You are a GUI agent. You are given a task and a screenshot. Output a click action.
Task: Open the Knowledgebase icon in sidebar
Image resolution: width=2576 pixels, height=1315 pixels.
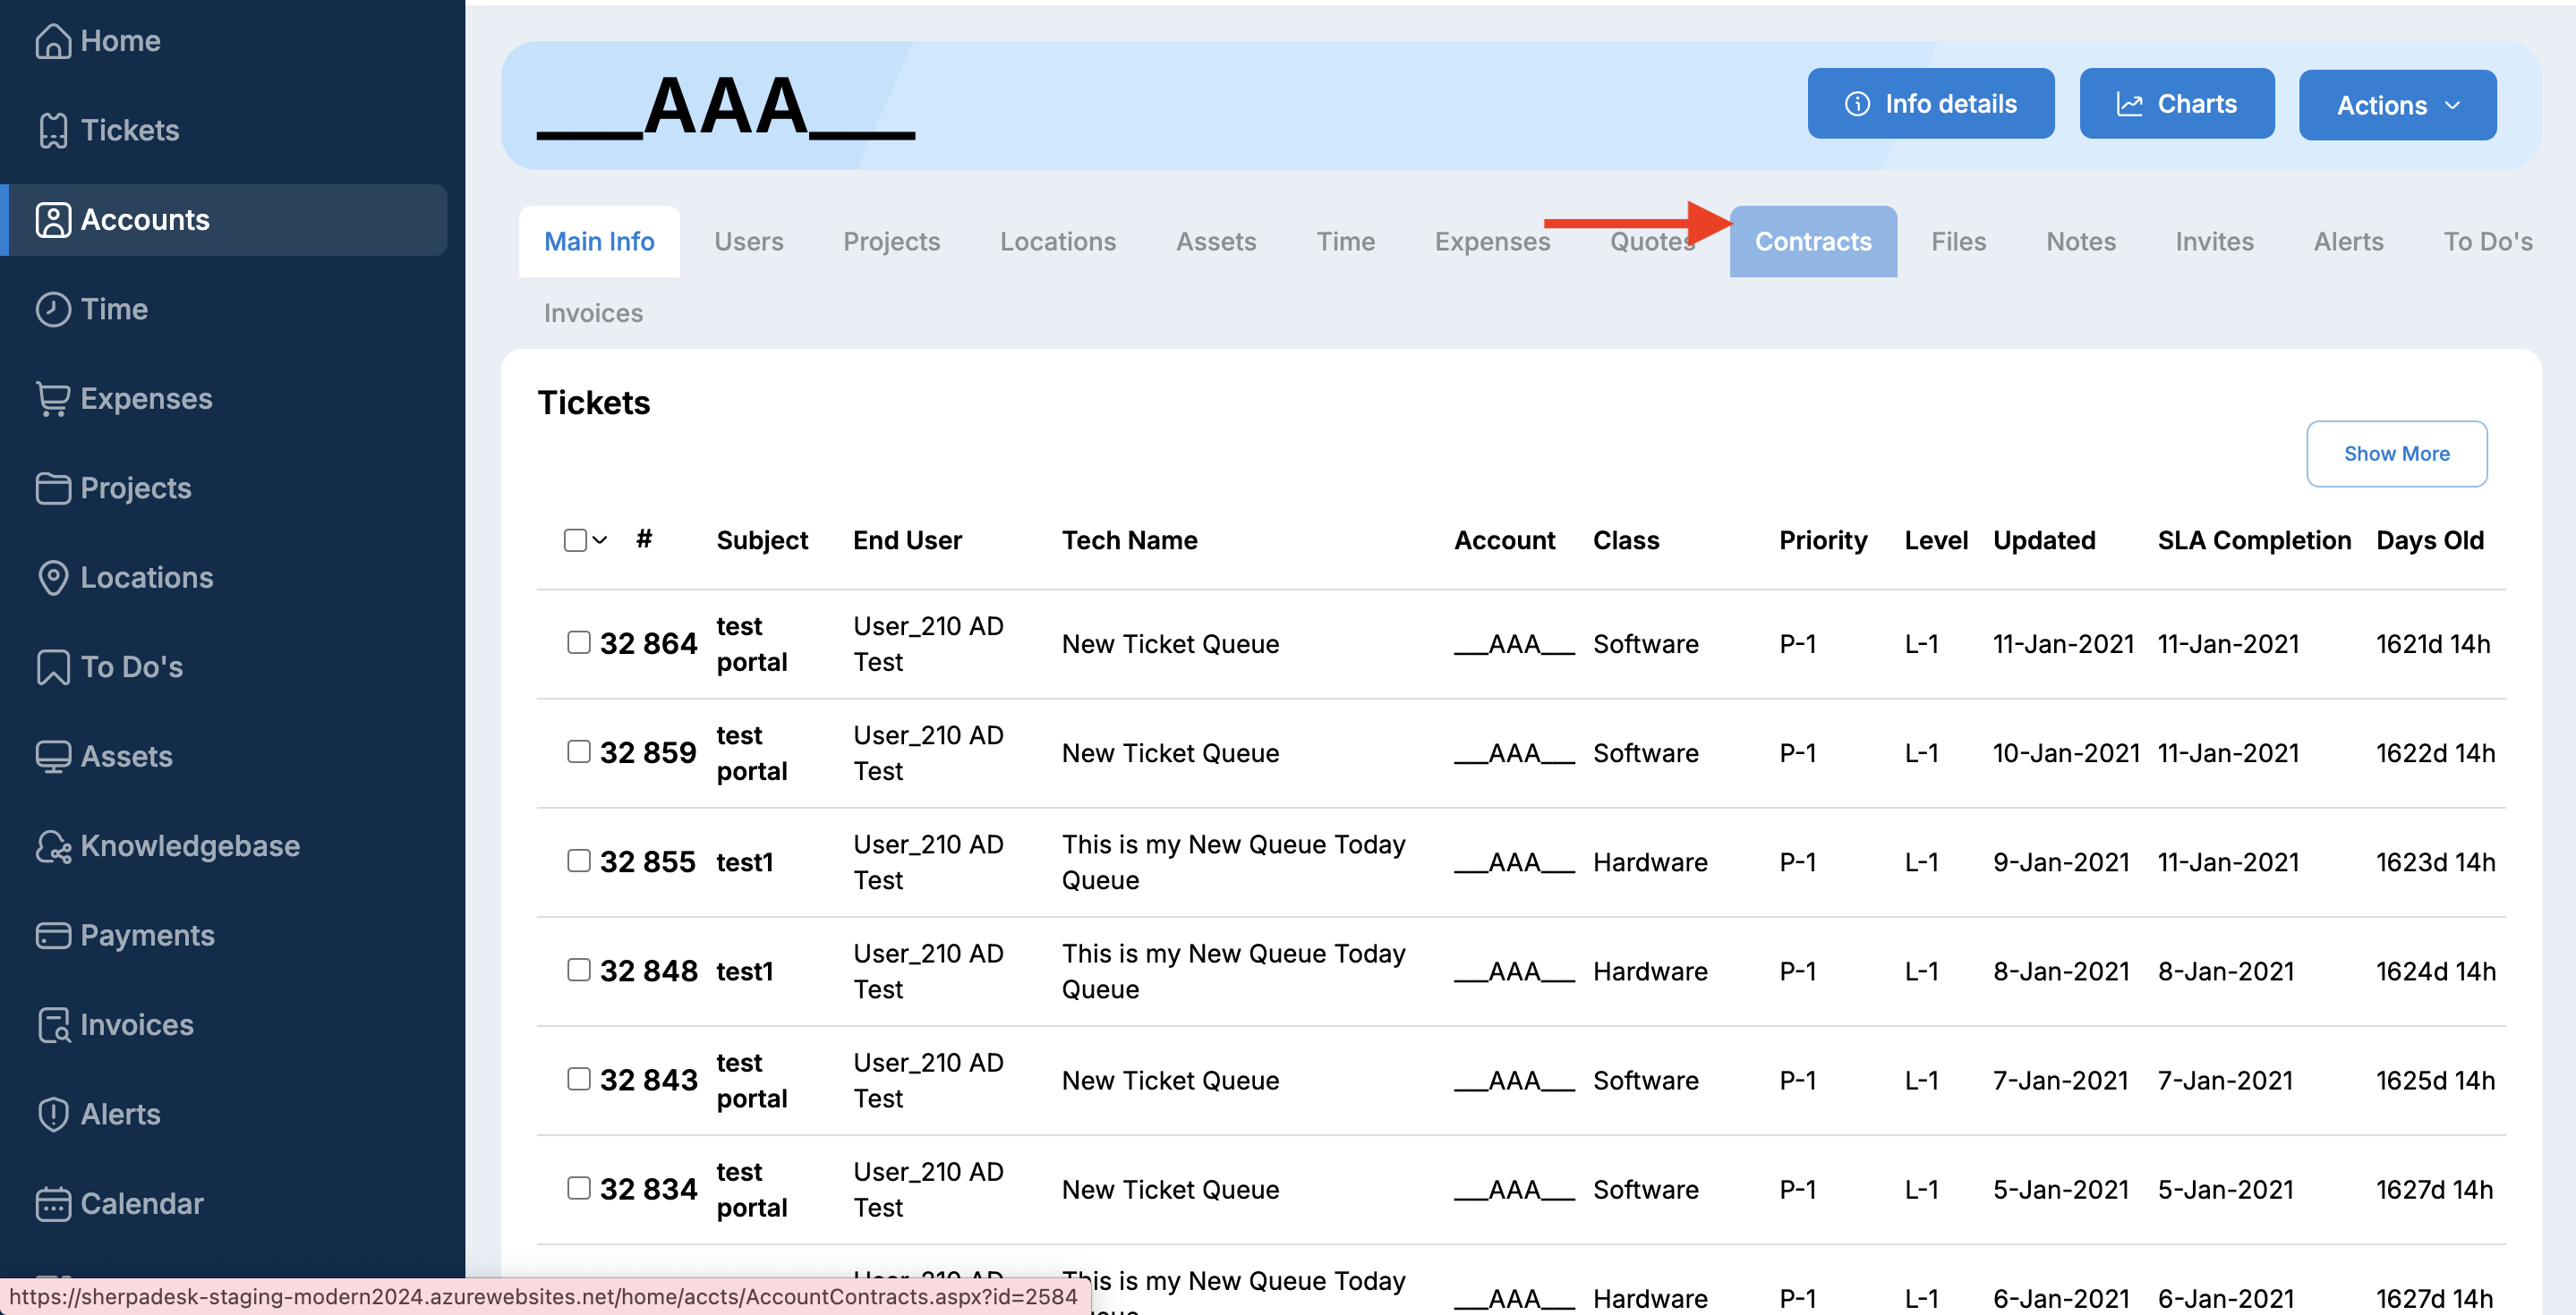click(x=52, y=846)
